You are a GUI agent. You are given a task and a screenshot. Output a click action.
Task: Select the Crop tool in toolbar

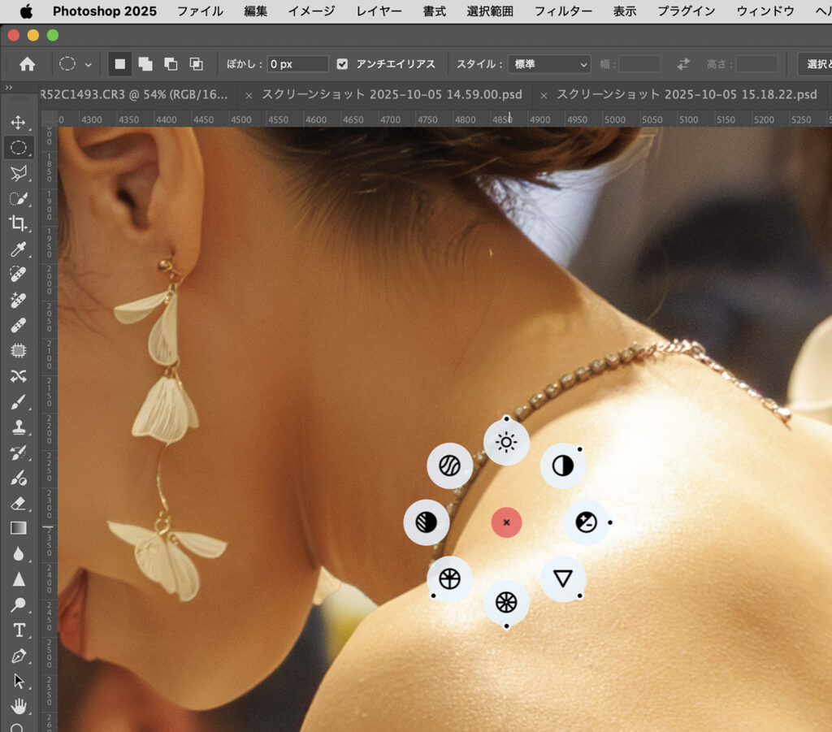click(18, 223)
